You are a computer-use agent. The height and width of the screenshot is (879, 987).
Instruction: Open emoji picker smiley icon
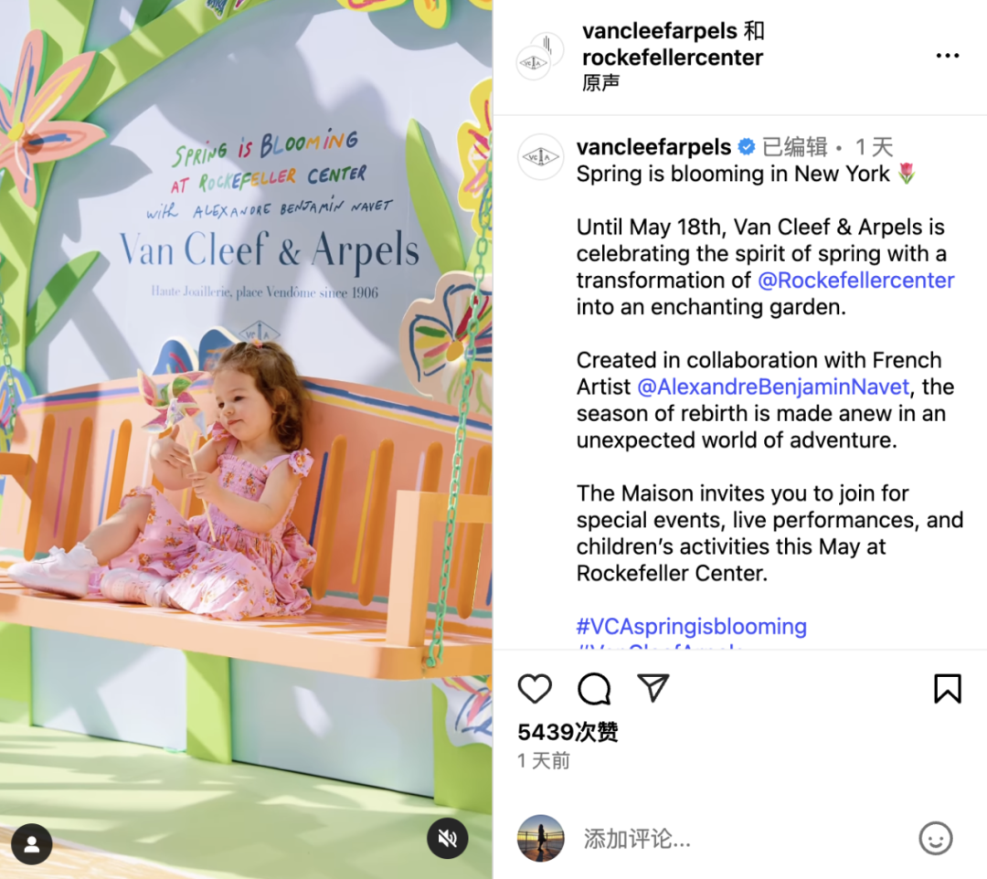coord(936,838)
